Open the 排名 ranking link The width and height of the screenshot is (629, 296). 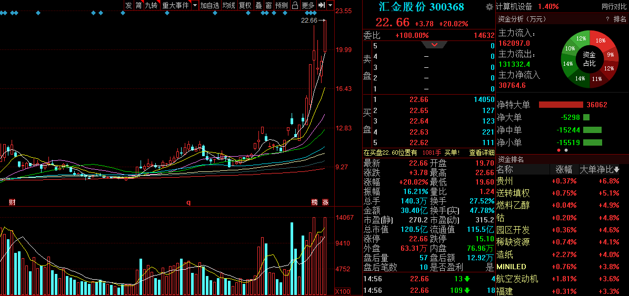pyautogui.click(x=620, y=19)
